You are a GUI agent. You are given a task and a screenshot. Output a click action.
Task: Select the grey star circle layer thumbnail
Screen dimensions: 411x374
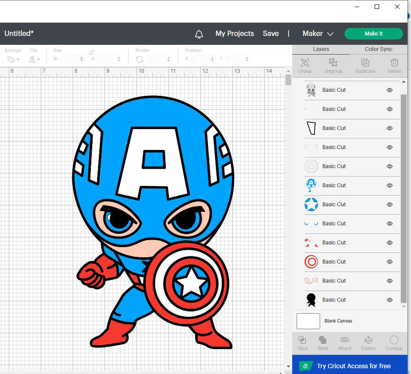(x=311, y=166)
